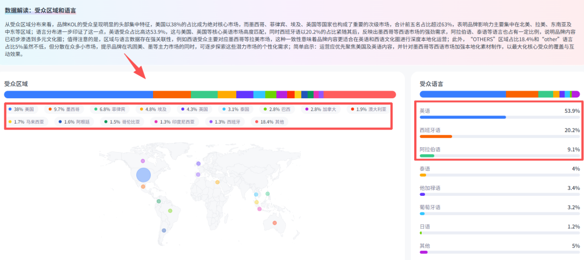Click the 1.3% 印度尼西亚 legend chip

click(x=174, y=121)
